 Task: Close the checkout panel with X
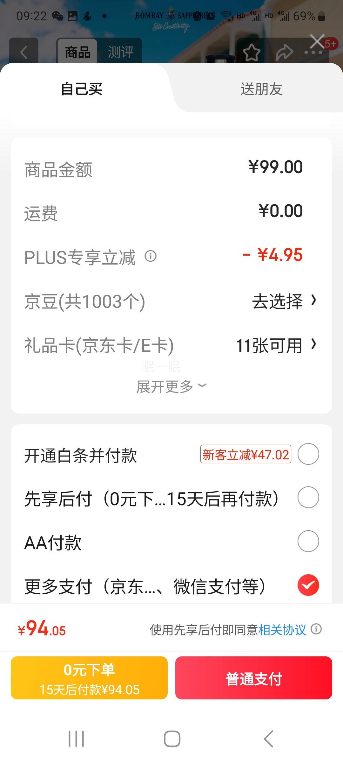point(317,41)
